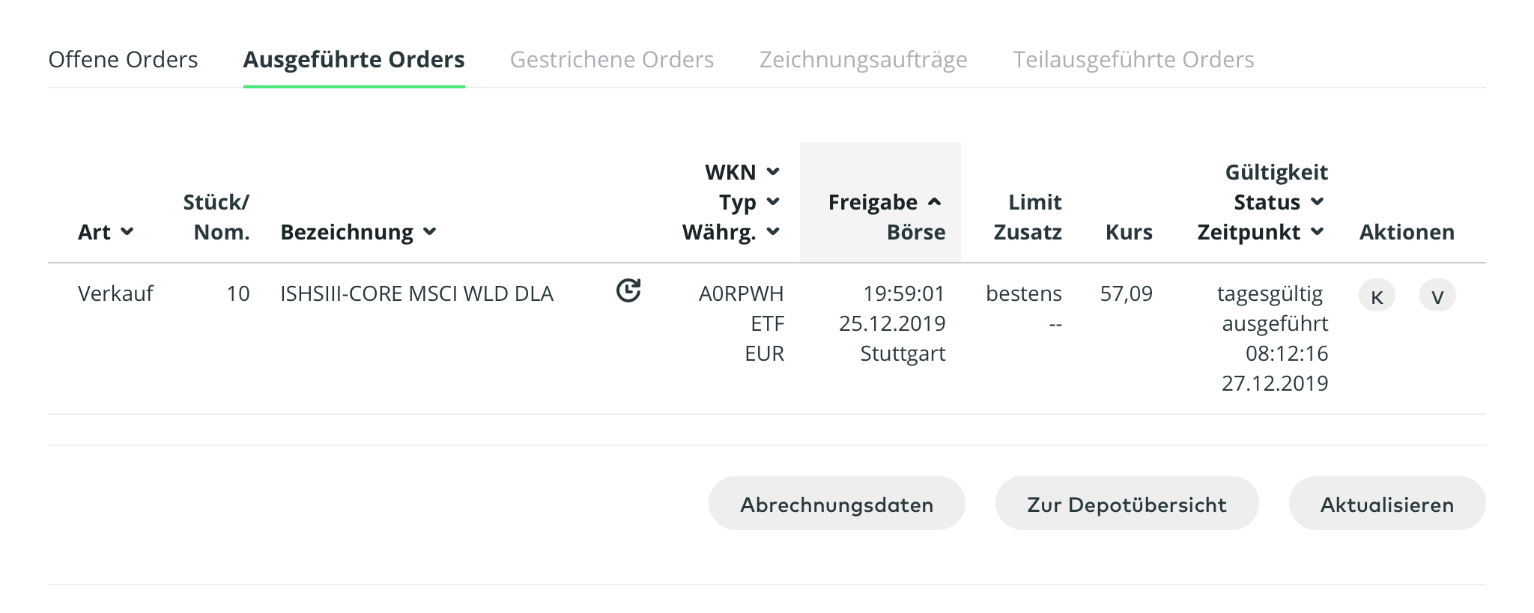Click the V (Verkauf) action icon
The width and height of the screenshot is (1534, 613).
1437,296
